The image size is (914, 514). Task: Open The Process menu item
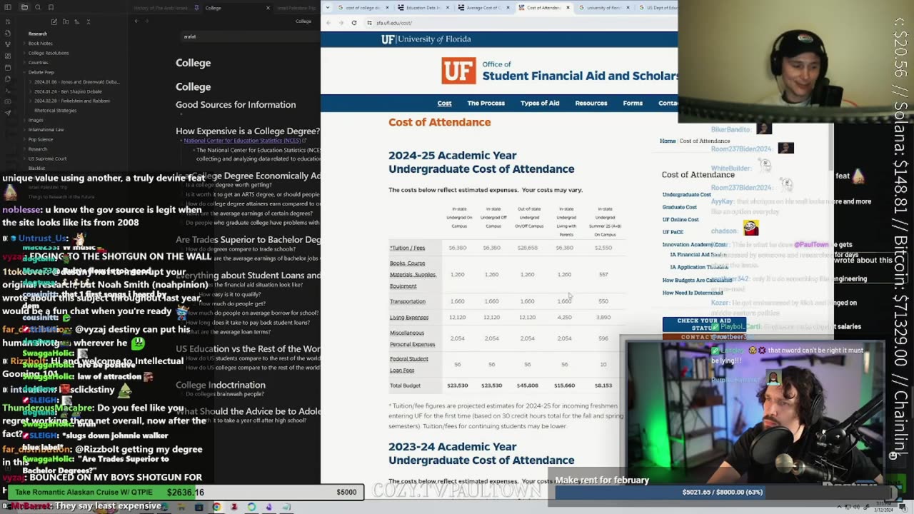tap(486, 103)
